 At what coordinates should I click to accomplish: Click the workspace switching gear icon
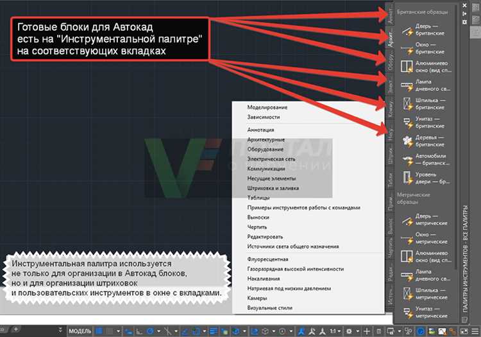click(x=349, y=331)
